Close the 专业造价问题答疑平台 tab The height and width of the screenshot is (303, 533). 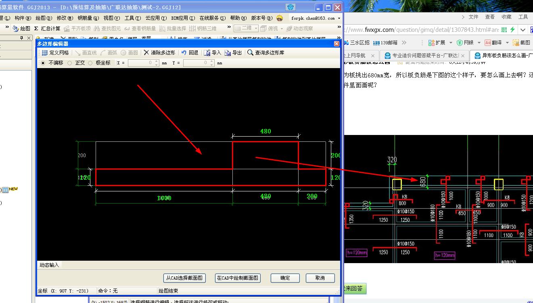(462, 56)
